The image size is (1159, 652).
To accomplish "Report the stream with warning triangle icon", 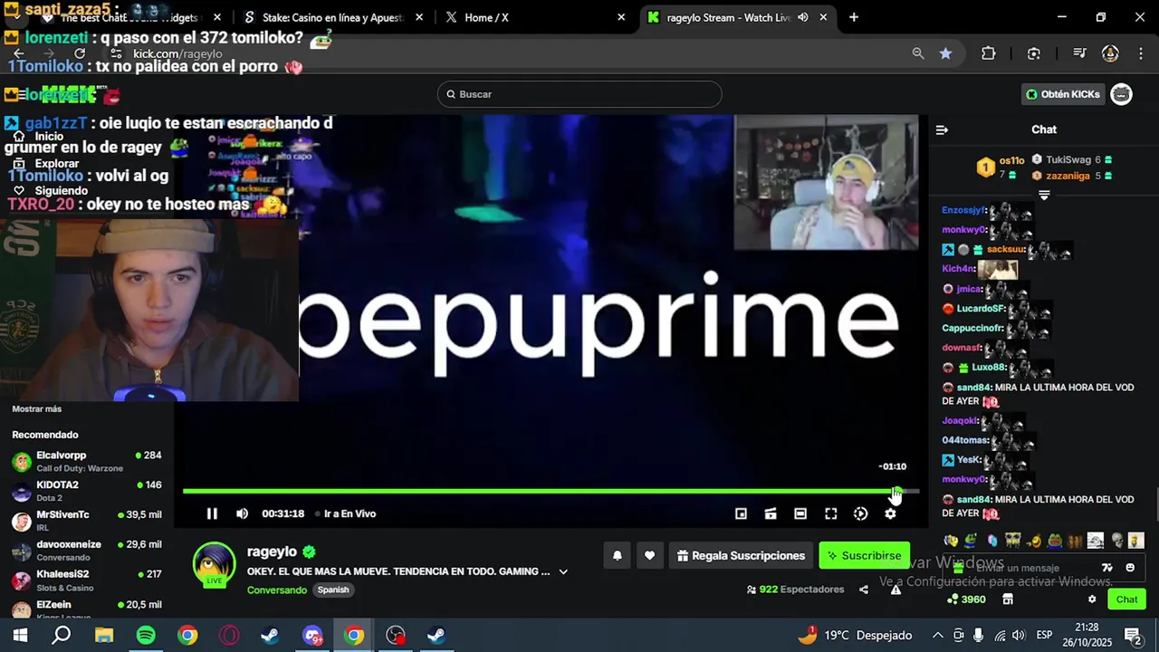I will click(x=896, y=590).
